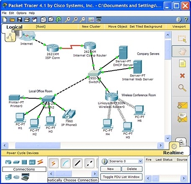Click the New Cluster button

click(x=91, y=26)
